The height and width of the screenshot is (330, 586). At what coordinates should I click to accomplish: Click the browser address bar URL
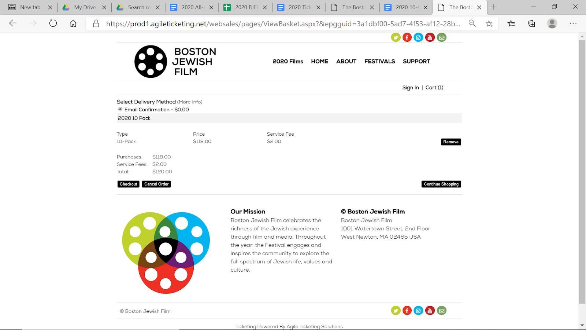point(283,24)
